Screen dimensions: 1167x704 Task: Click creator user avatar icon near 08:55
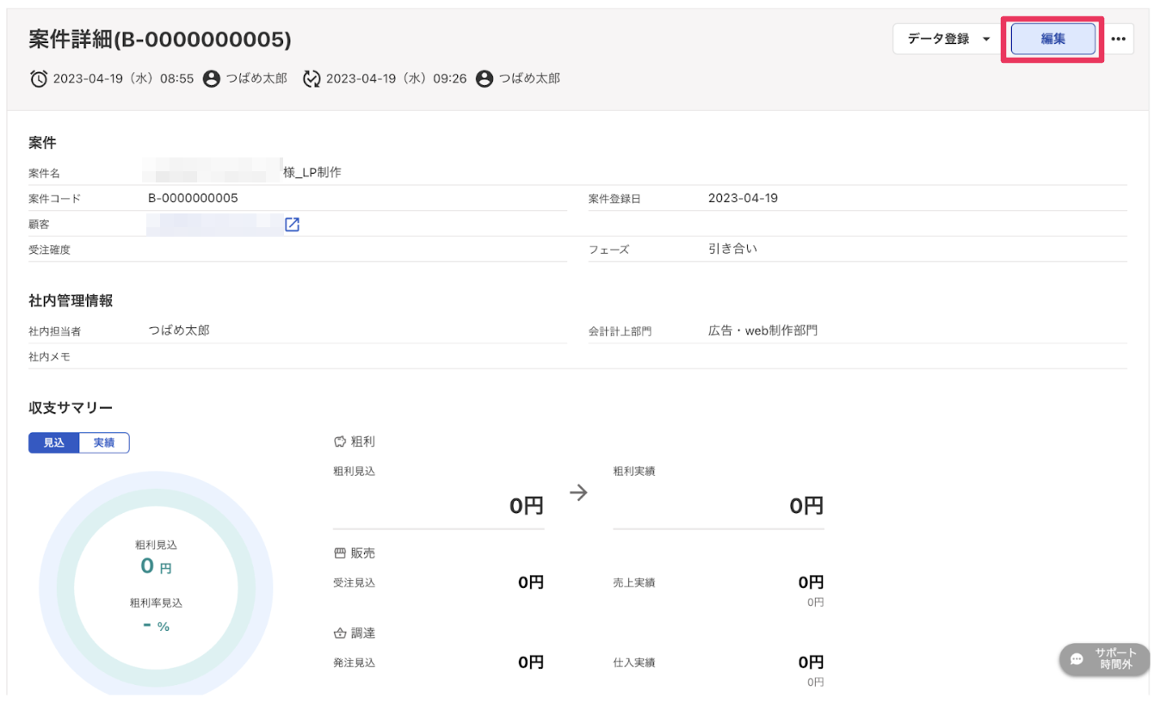click(212, 79)
